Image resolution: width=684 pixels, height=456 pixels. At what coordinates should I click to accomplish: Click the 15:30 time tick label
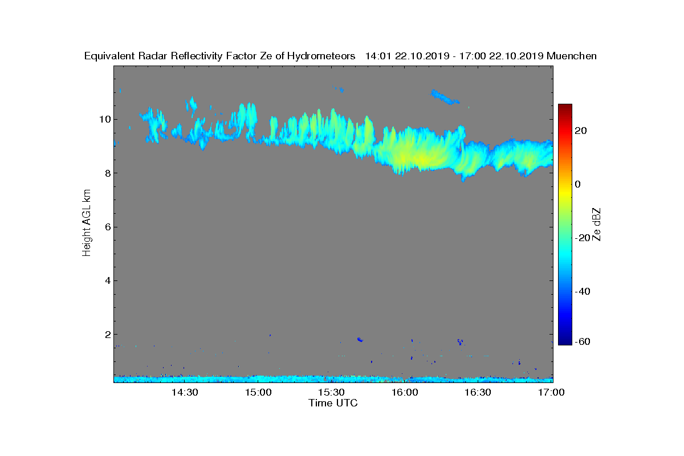tap(331, 392)
